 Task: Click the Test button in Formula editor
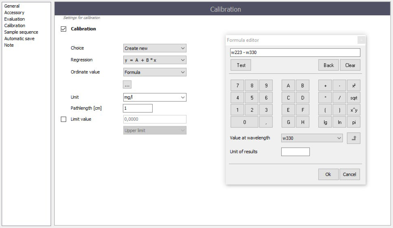coord(241,65)
